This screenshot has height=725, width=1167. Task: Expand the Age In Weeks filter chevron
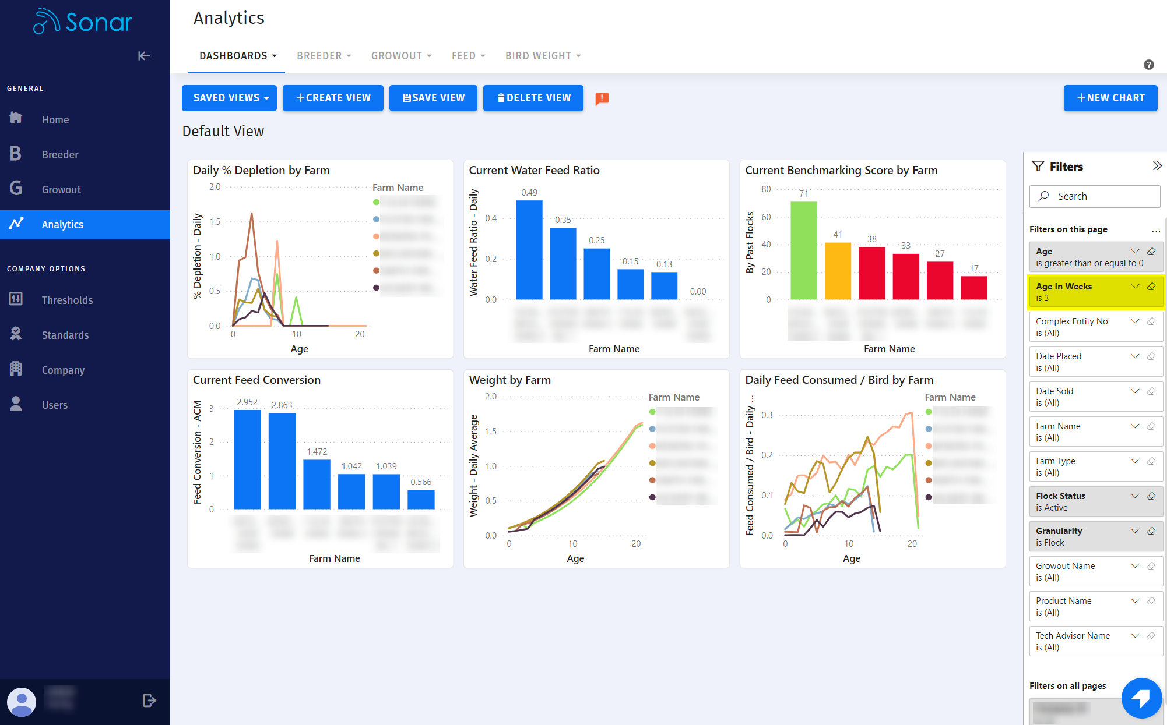[x=1135, y=287]
